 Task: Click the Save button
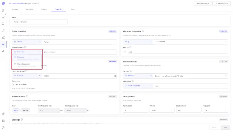(225, 127)
